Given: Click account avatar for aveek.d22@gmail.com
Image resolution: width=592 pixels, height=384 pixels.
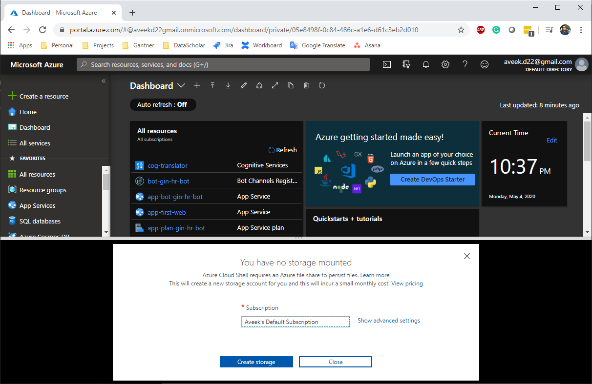Looking at the screenshot, I should click(x=581, y=64).
